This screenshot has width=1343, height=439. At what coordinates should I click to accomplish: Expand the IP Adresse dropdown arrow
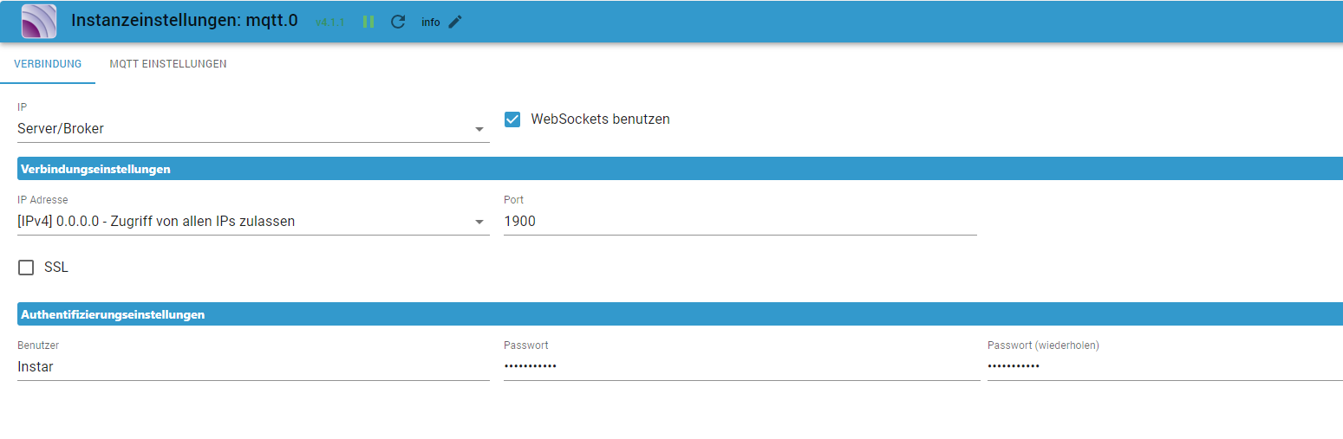[479, 223]
